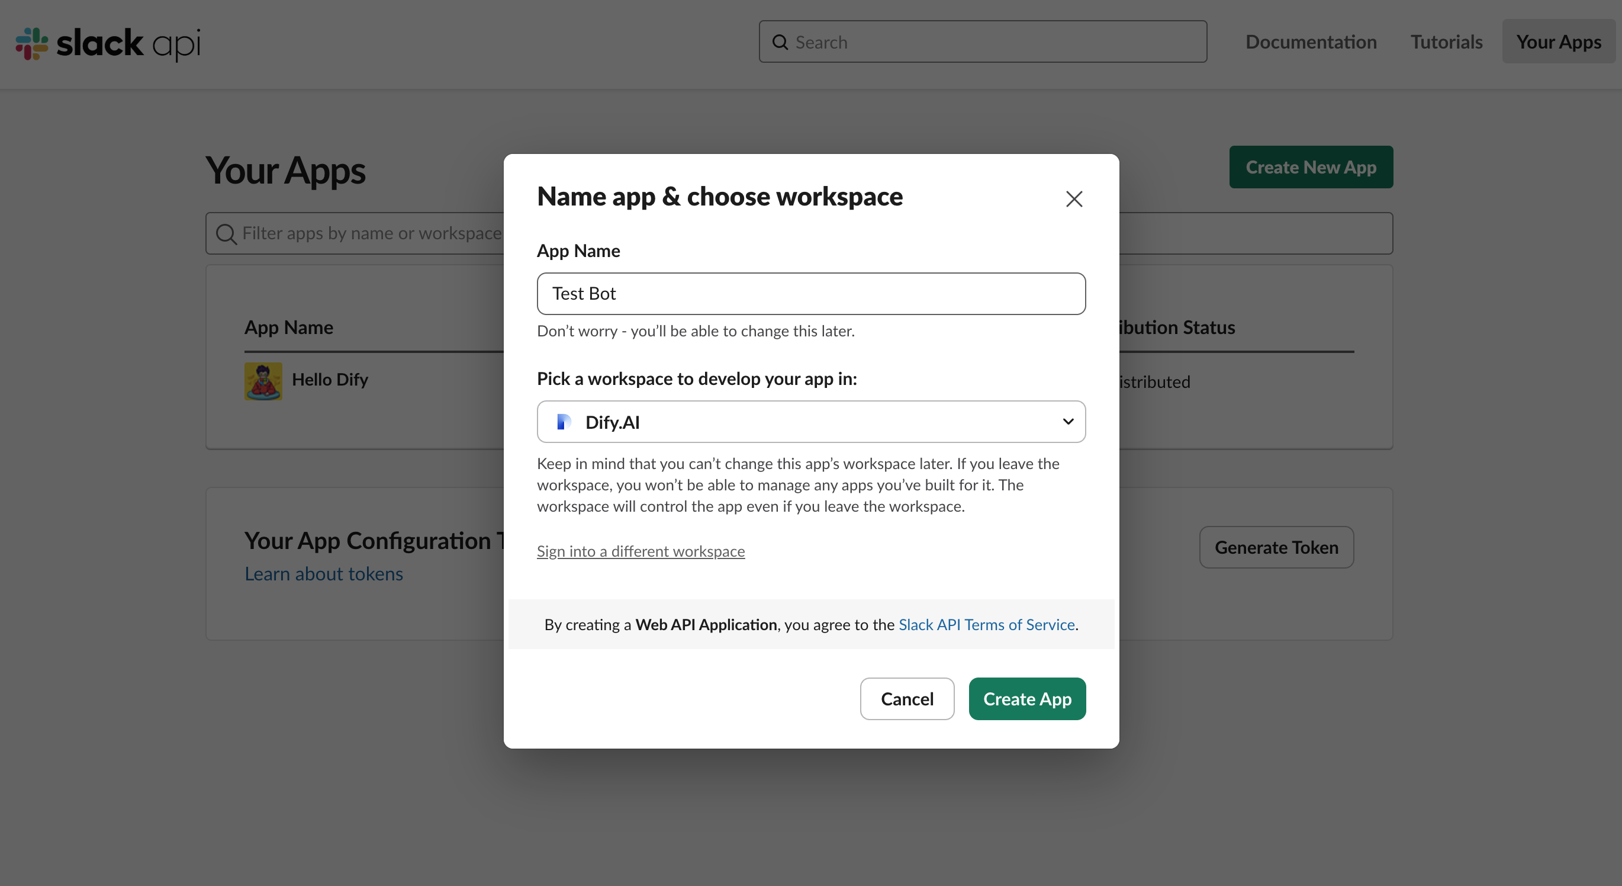Click the Dify.AI workspace logo icon
Screen dimensions: 1622x886
[564, 422]
